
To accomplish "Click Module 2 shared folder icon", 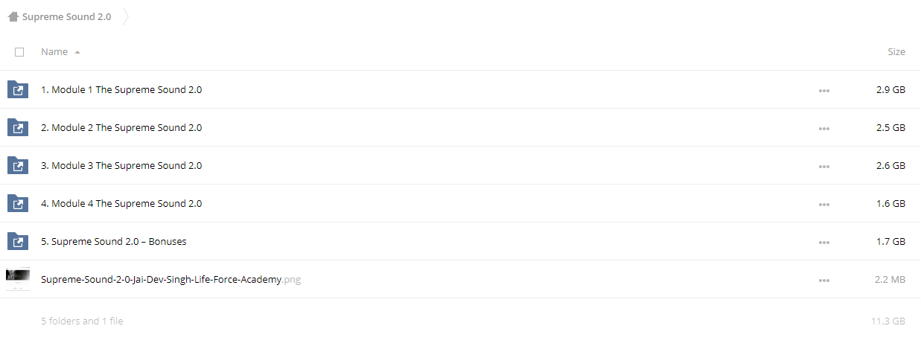I will tap(18, 128).
